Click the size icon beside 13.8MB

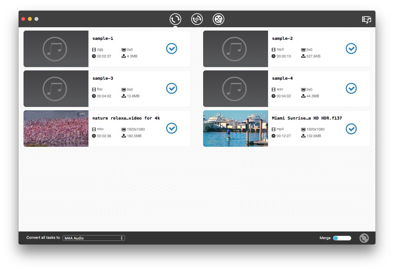coord(124,96)
